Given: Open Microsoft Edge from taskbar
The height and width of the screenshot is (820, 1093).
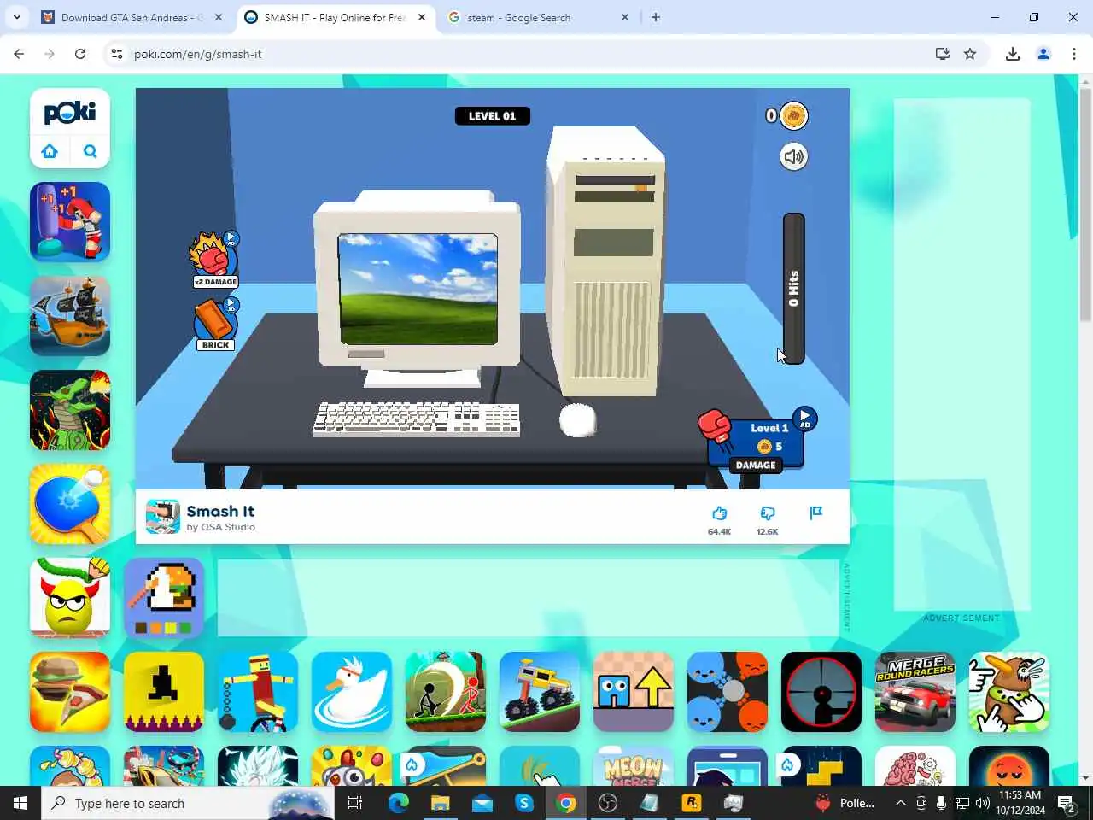Looking at the screenshot, I should pos(399,803).
